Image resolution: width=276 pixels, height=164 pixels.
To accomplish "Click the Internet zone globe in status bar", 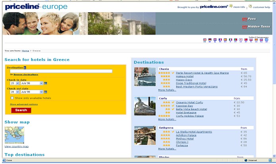I will coord(246,160).
